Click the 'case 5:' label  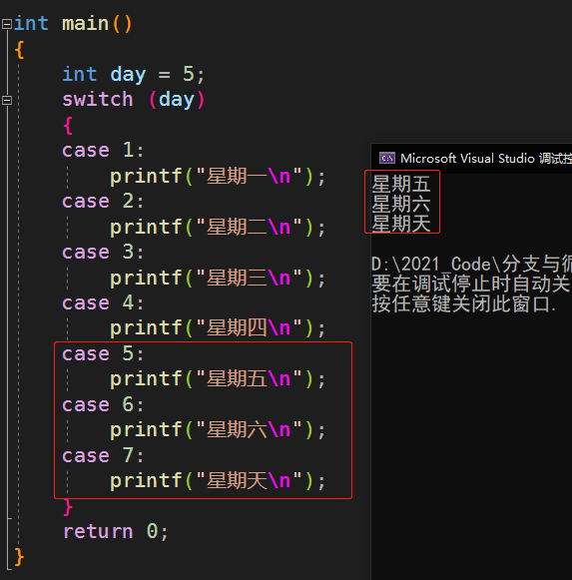point(103,354)
